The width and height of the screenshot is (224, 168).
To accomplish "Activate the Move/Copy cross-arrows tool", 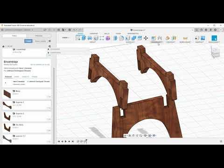I will coord(146,38).
